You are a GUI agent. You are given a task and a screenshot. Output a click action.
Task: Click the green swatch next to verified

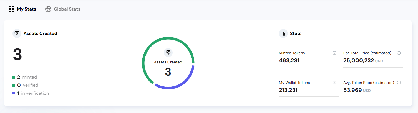(x=14, y=85)
